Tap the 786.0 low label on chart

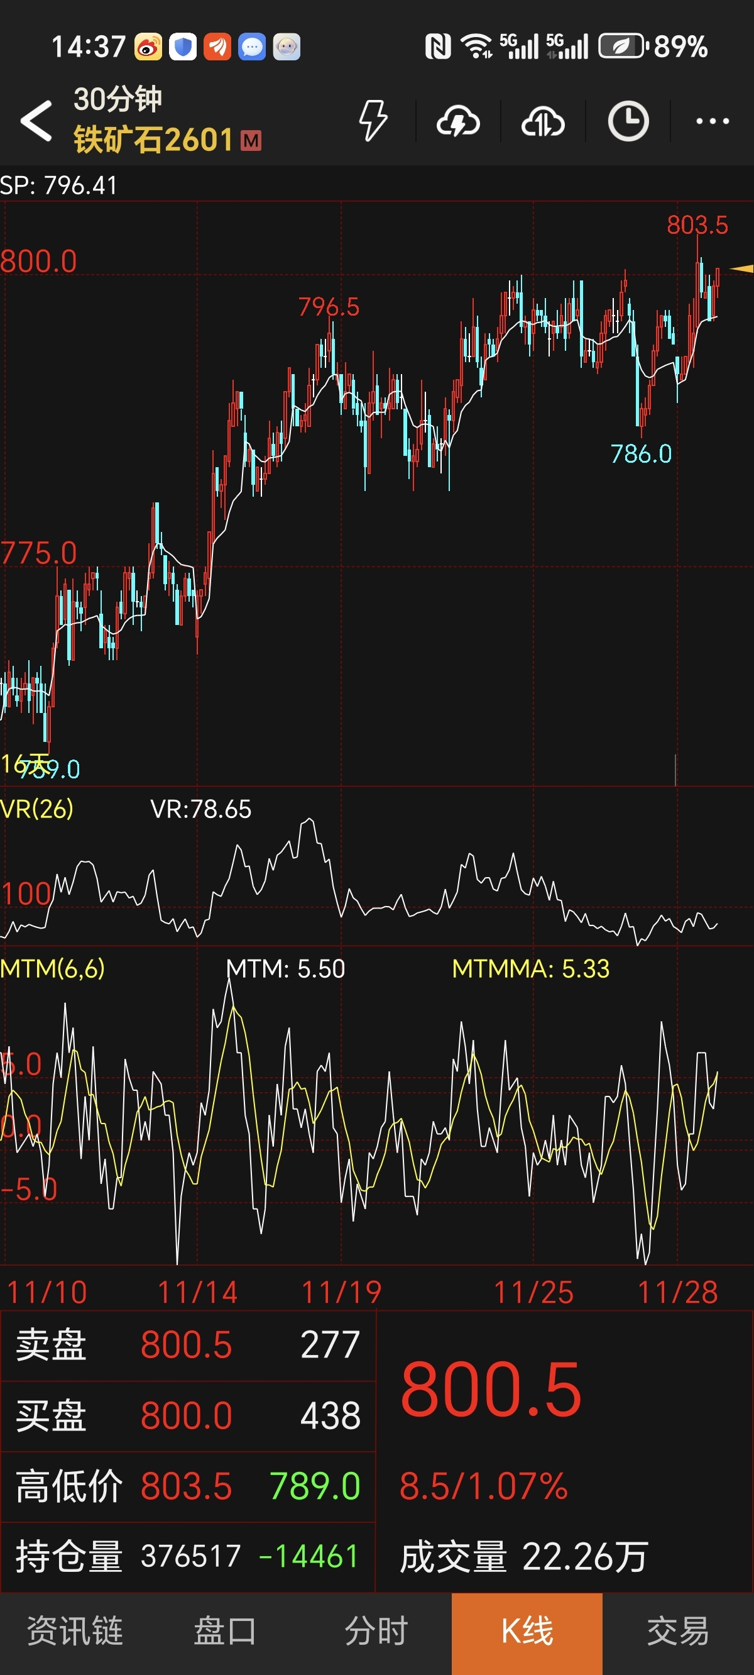point(641,454)
